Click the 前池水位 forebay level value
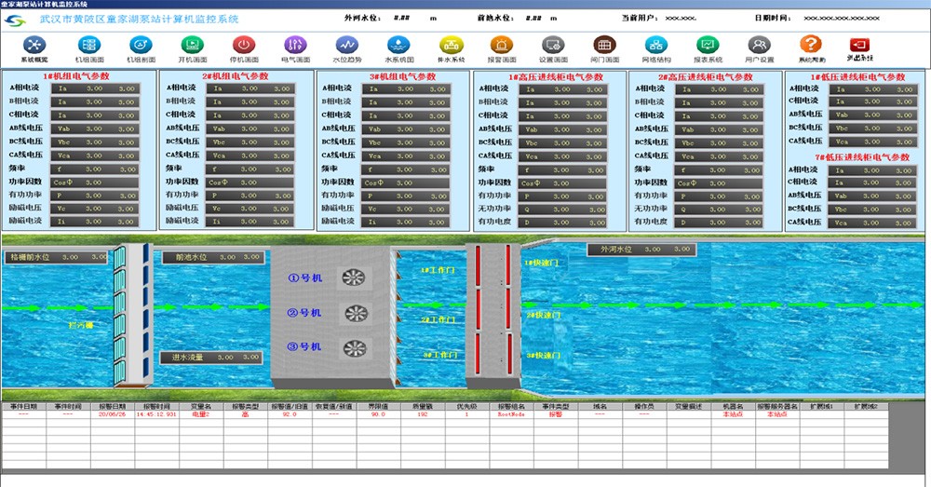 [227, 256]
